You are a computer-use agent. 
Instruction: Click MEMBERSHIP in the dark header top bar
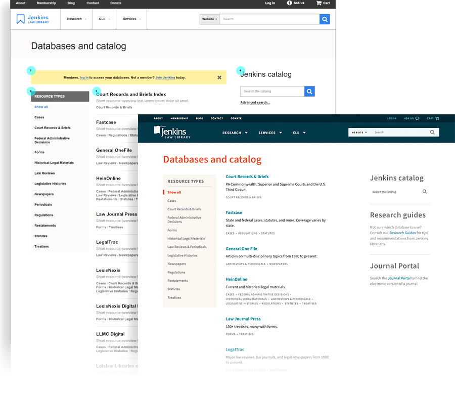coord(179,118)
